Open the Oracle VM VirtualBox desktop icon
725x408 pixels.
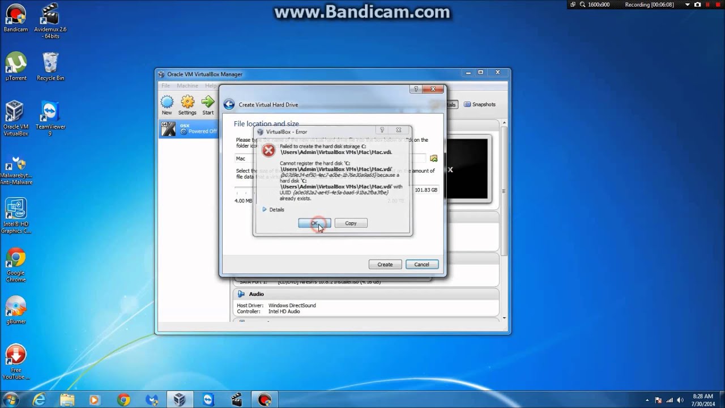click(x=15, y=119)
